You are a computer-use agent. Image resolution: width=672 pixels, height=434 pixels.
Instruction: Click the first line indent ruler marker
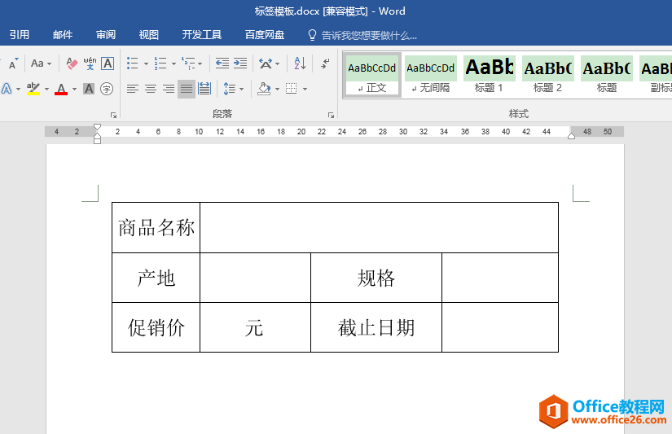click(x=97, y=127)
